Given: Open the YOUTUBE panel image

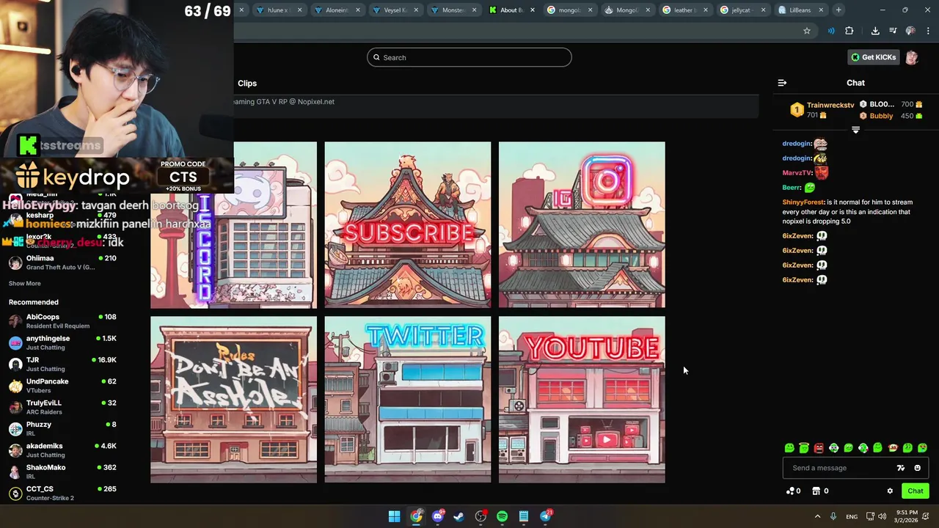Looking at the screenshot, I should 582,400.
